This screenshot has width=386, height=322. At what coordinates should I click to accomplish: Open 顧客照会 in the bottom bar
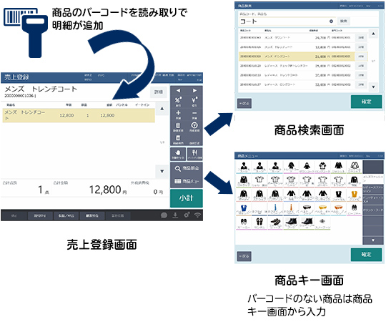(92, 215)
